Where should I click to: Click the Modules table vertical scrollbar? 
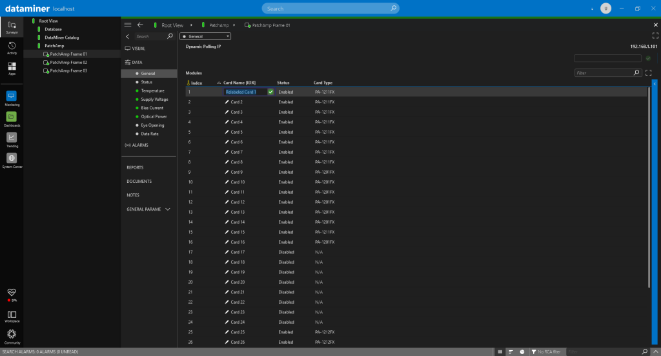point(649,187)
